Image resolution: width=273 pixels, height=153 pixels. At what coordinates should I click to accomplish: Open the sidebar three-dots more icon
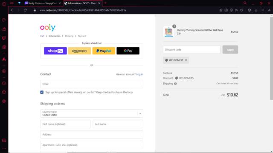4,149
